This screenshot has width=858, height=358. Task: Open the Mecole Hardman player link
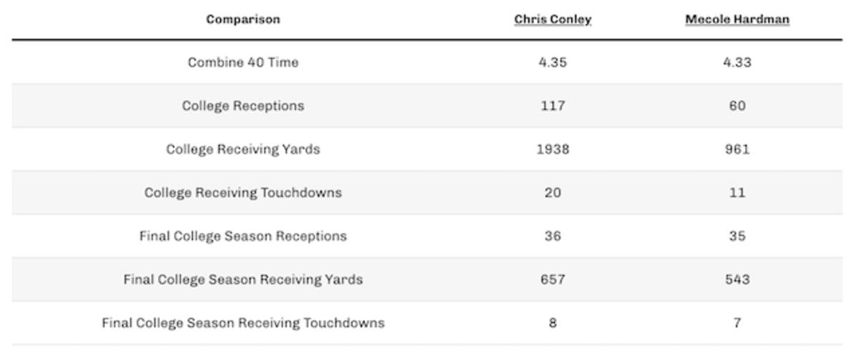(737, 19)
